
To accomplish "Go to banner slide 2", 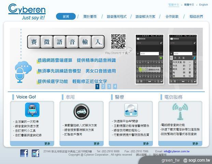I will [x=103, y=86].
